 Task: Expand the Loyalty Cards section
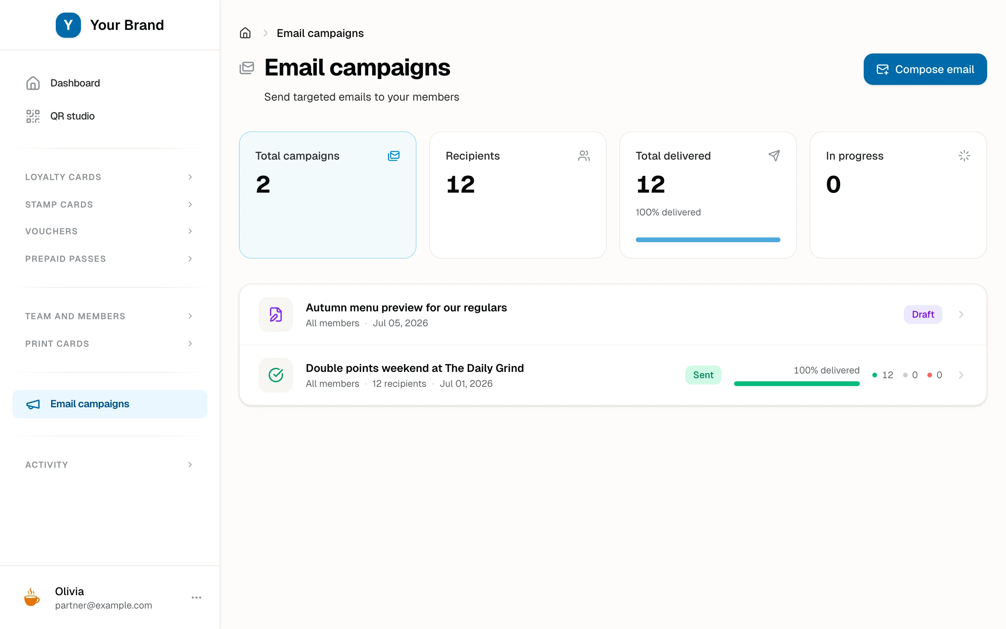[x=110, y=177]
